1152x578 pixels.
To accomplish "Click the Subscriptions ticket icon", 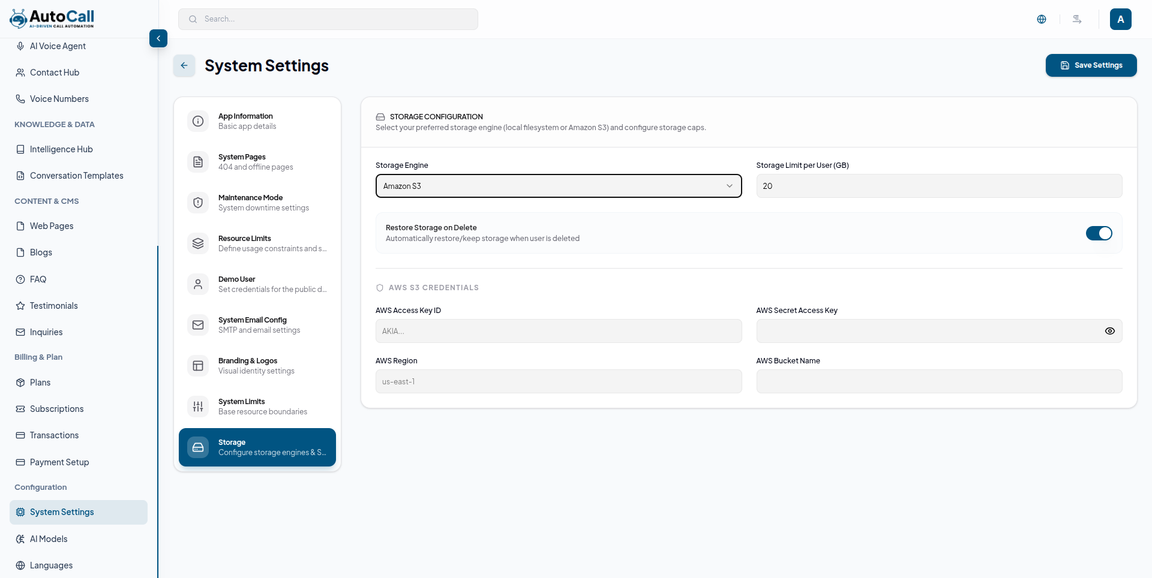I will [x=20, y=409].
